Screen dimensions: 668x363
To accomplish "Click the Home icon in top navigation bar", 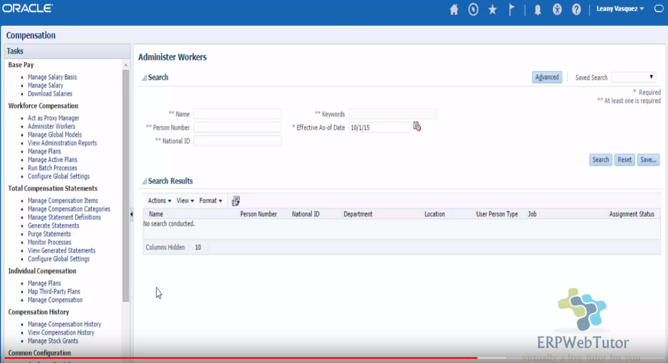I will (x=453, y=9).
